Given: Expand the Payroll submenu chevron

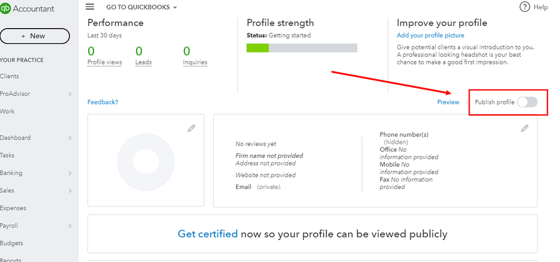Looking at the screenshot, I should (70, 226).
